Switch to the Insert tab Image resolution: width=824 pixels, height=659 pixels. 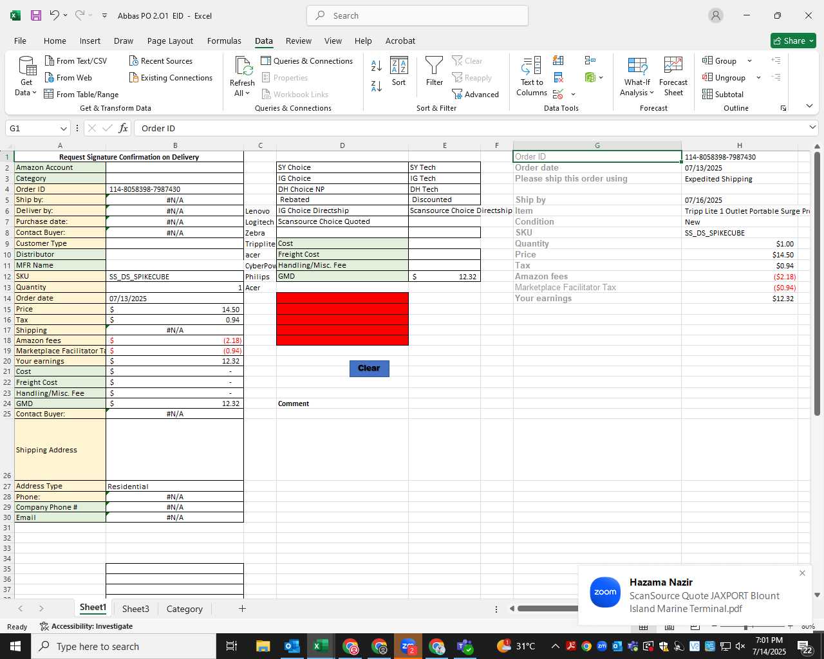coord(90,41)
